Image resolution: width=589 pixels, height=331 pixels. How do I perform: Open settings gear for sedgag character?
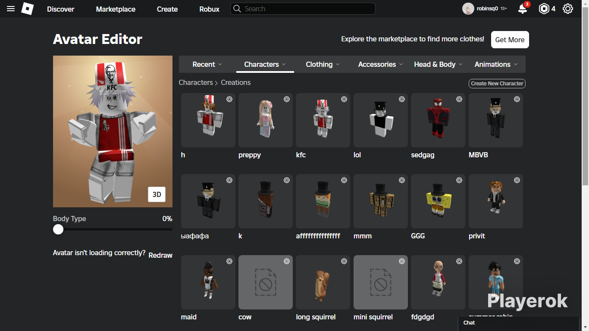click(x=459, y=99)
